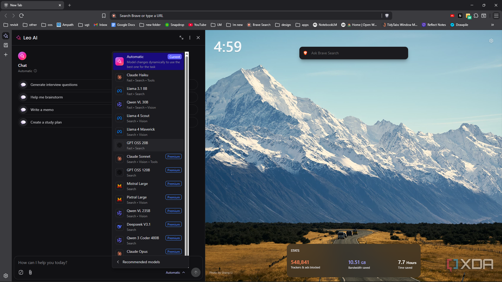The height and width of the screenshot is (282, 502).
Task: Open the Leo AI sidebar icon
Action: (6, 36)
